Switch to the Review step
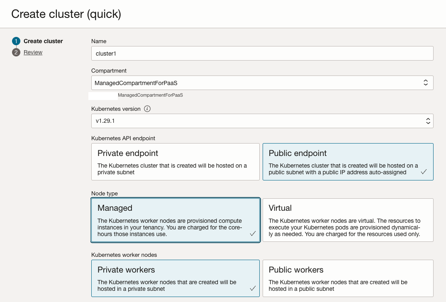The height and width of the screenshot is (302, 446). point(33,52)
